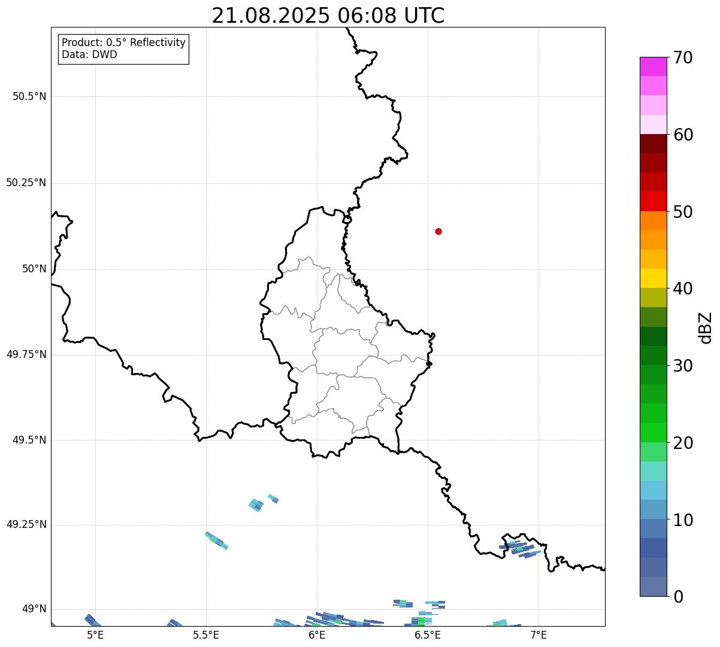Click the magenta top colorbar swatch
This screenshot has width=720, height=647.
pos(653,66)
